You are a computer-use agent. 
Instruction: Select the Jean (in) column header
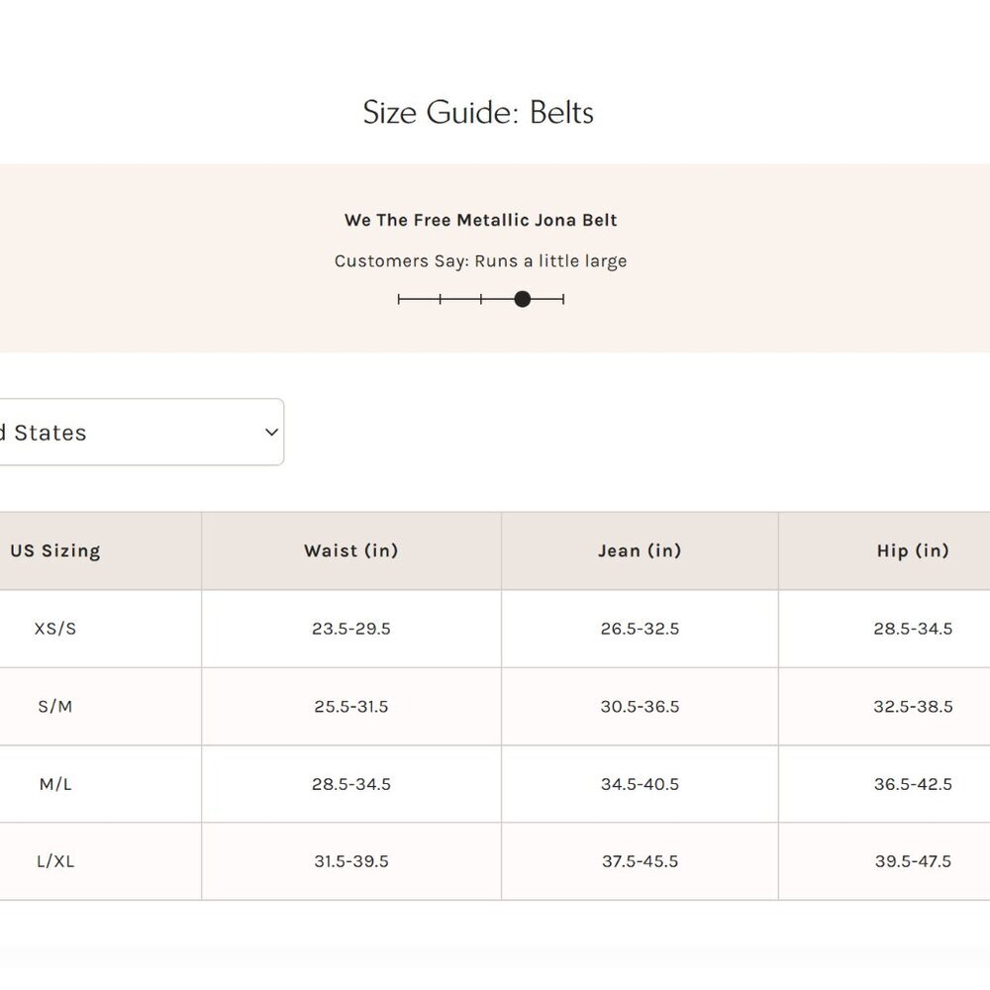(x=640, y=550)
